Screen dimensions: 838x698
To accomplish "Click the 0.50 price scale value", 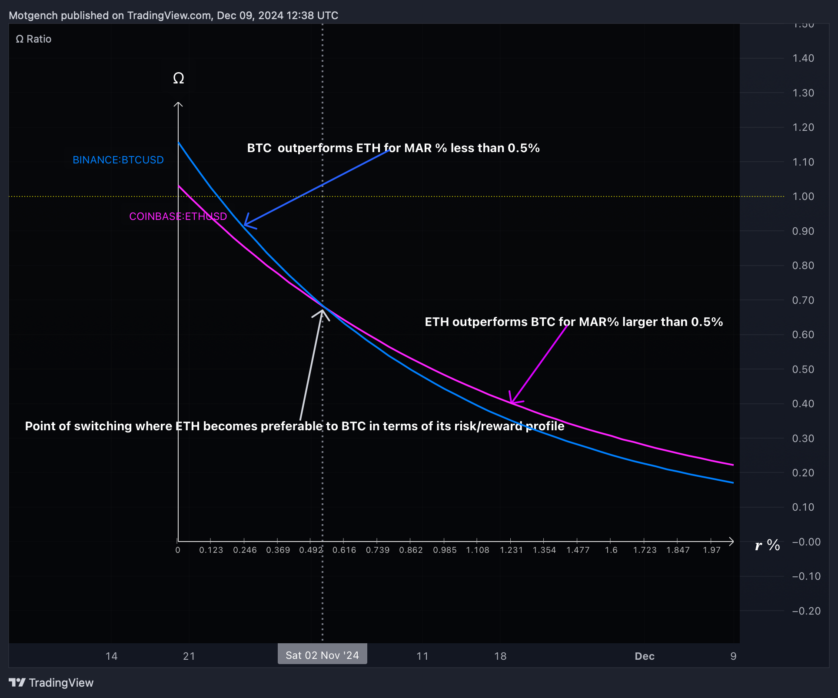I will pos(803,369).
